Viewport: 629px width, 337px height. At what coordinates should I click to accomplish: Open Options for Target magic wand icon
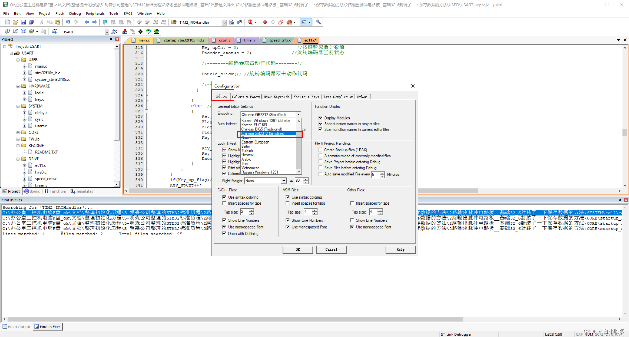coord(114,32)
